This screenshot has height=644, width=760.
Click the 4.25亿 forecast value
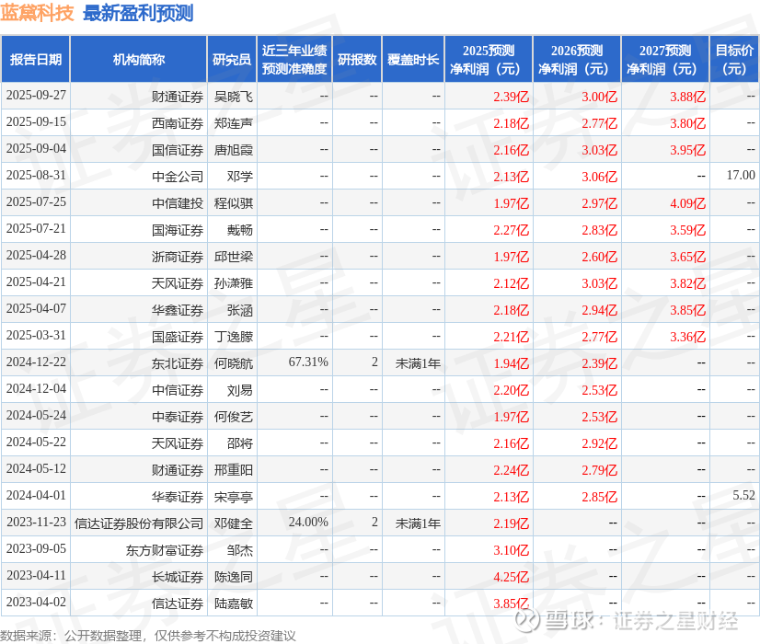point(512,577)
